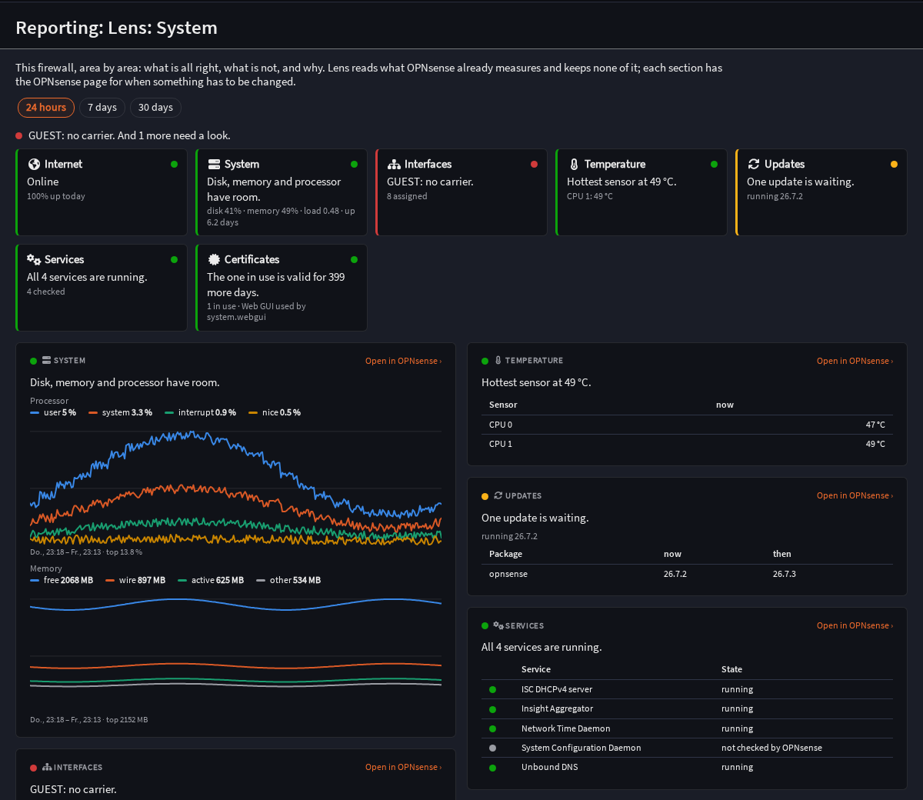This screenshot has height=800, width=923.
Task: Select the 24 hours time range
Action: [x=46, y=108]
